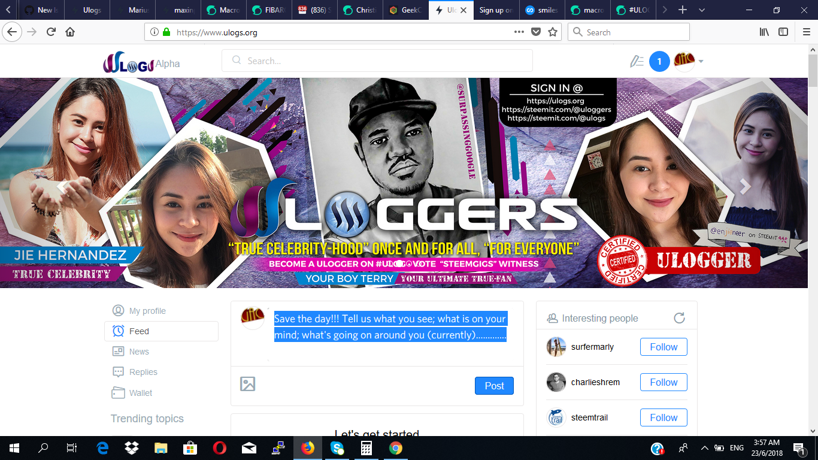List all tabs dropdown arrow
Image resolution: width=818 pixels, height=460 pixels.
702,10
